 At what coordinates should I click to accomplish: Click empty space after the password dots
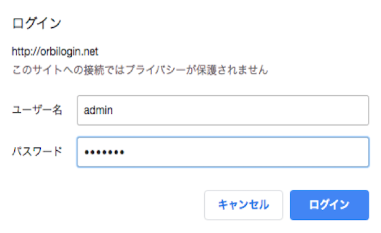coord(246,152)
